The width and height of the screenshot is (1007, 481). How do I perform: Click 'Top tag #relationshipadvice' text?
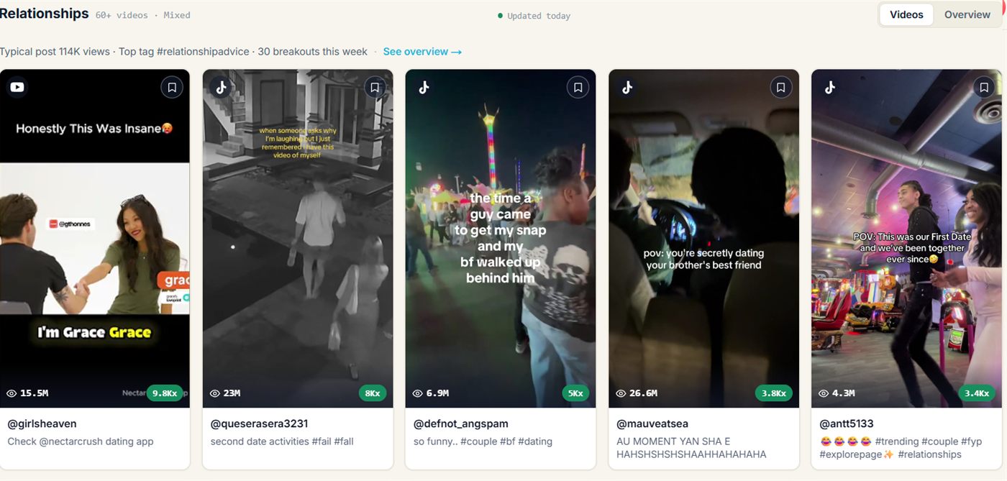click(184, 52)
